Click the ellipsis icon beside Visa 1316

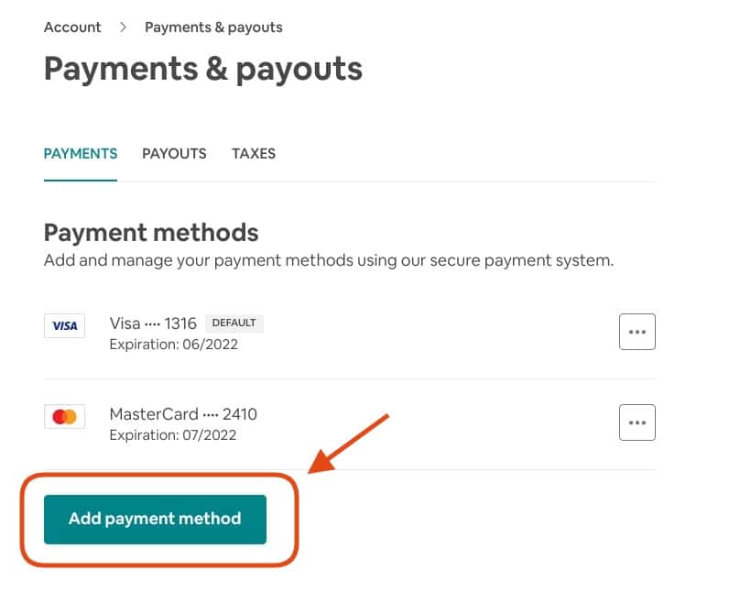point(637,332)
